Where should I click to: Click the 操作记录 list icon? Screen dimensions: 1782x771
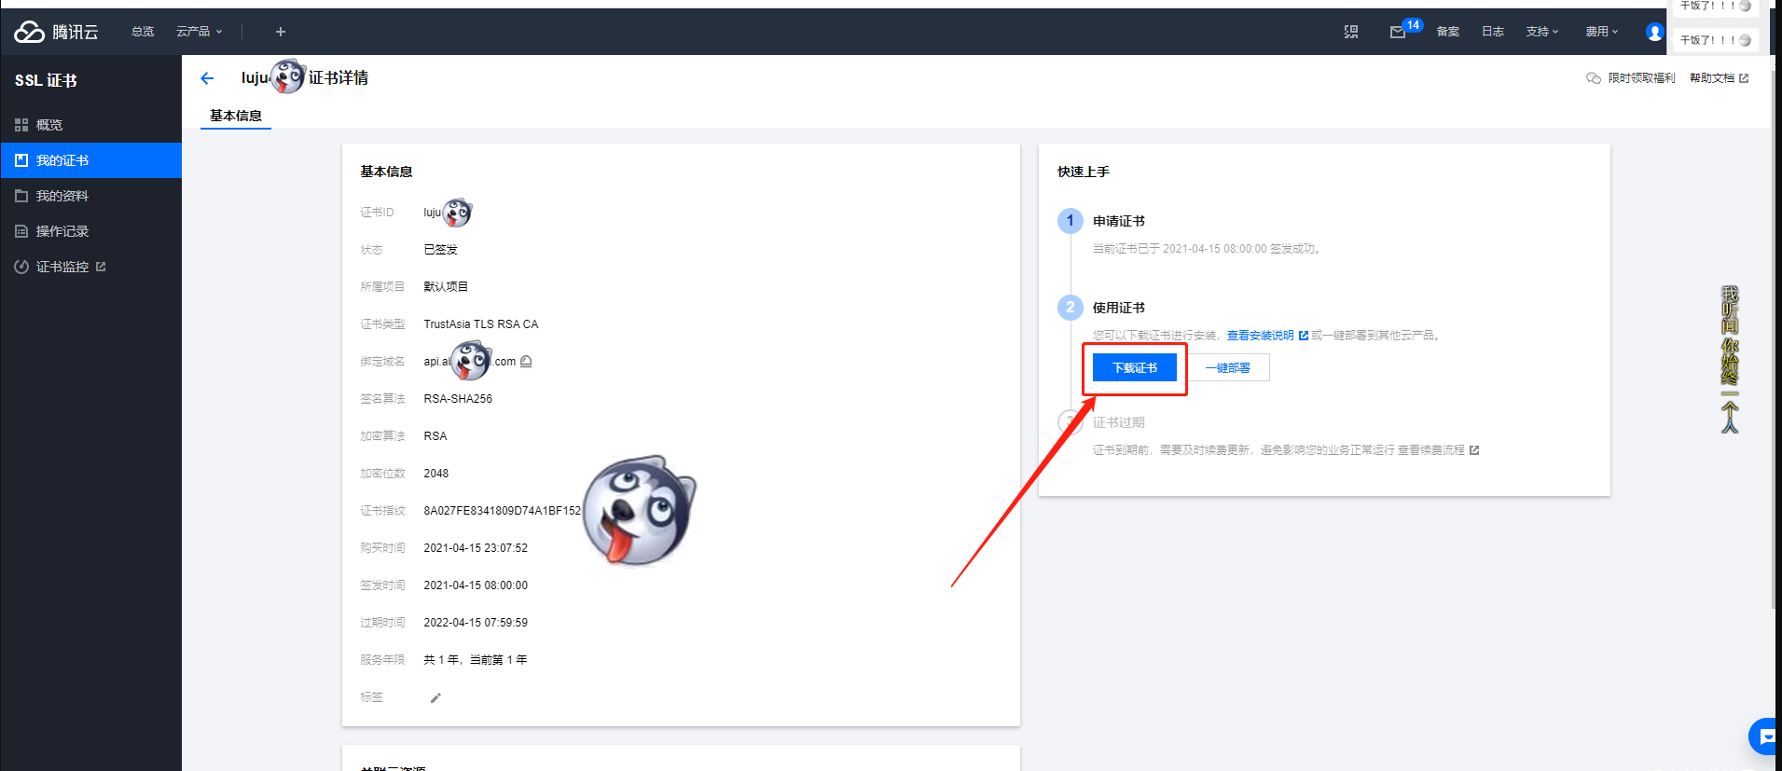21,231
